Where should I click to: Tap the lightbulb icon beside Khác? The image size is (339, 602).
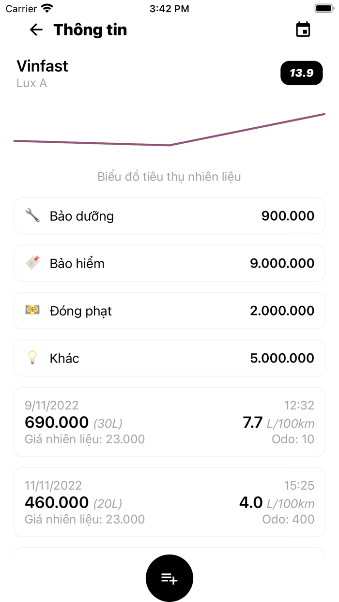pos(32,358)
